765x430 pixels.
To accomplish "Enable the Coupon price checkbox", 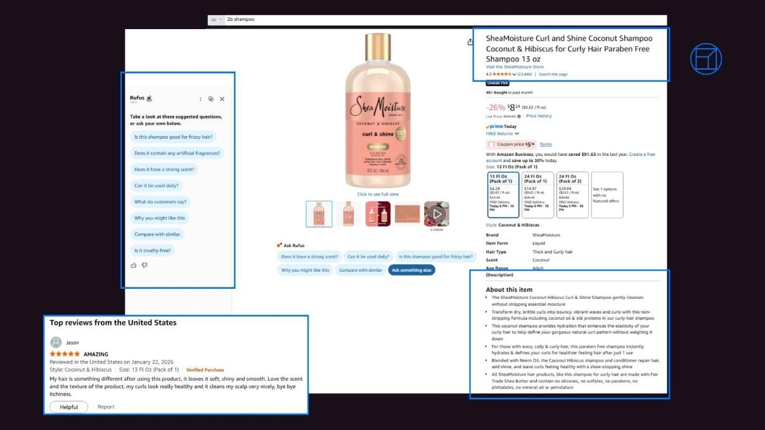I will tap(492, 144).
